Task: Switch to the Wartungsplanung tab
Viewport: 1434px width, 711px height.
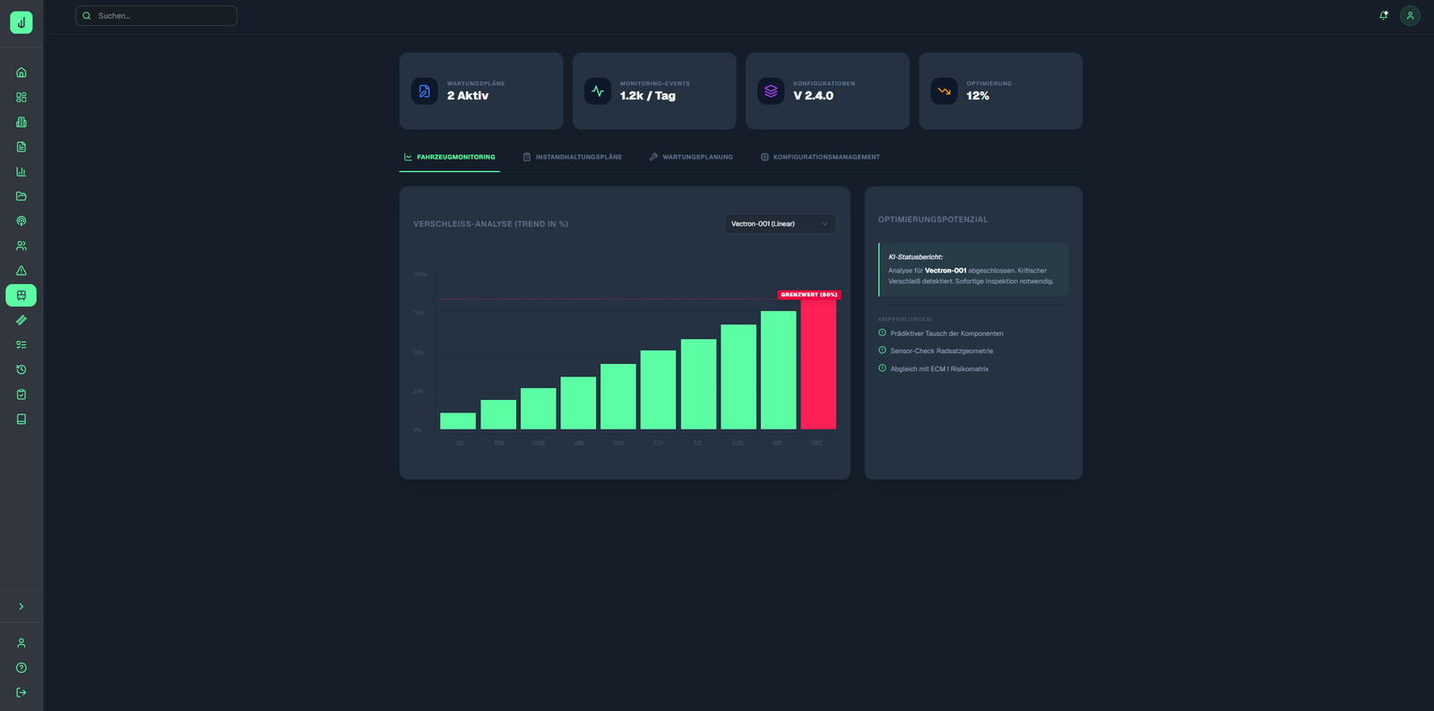Action: coord(691,157)
